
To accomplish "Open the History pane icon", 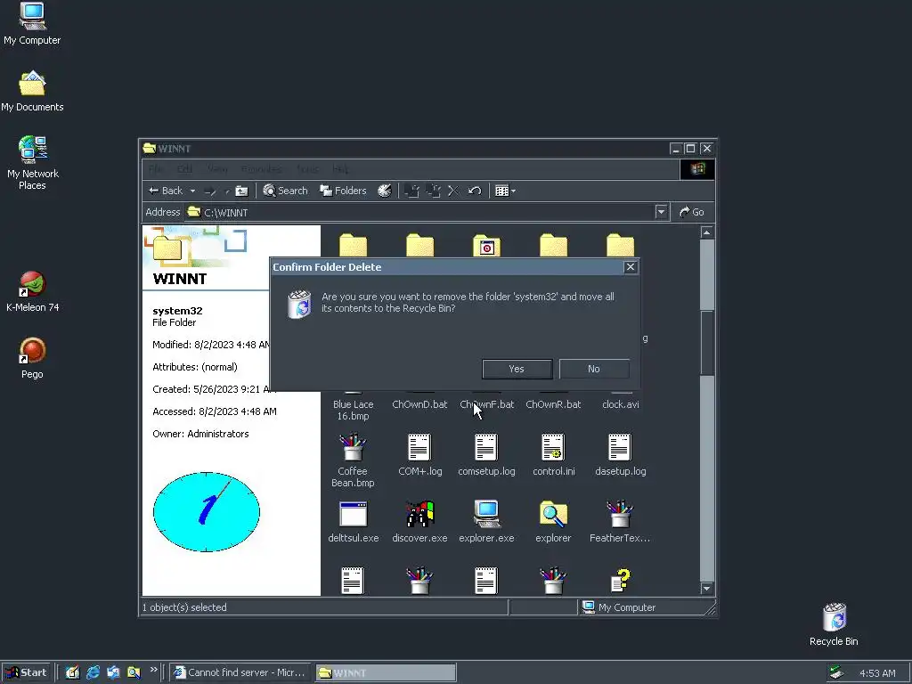I will click(385, 191).
